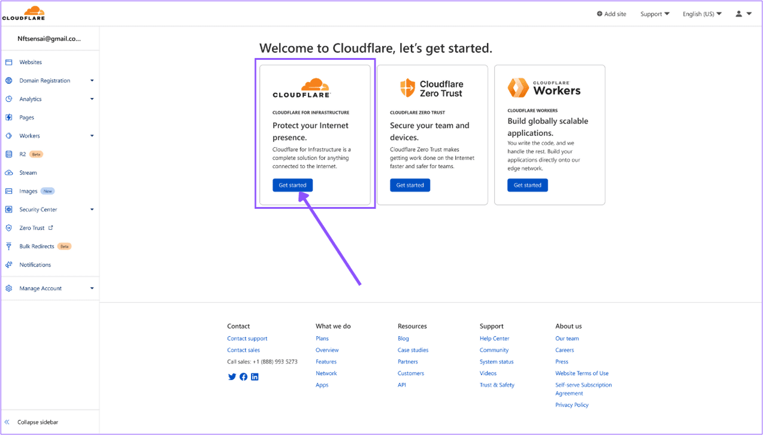Expand the Analytics submenu arrow
Screen dimensions: 763x435
pyautogui.click(x=92, y=99)
